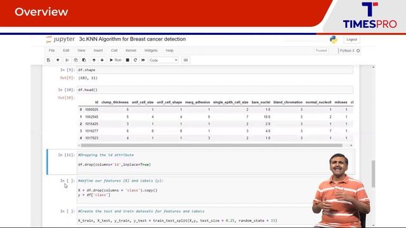Screen dimensions: 406x228
Task: Interrupt the kernel with stop icon
Action: coord(128,60)
